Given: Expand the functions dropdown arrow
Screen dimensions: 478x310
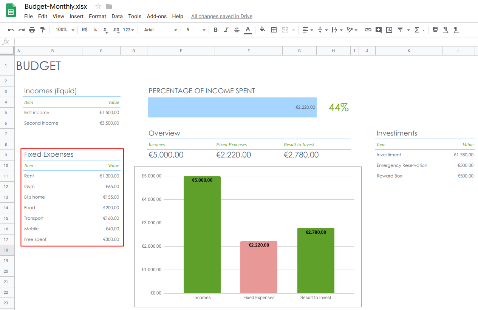Looking at the screenshot, I should 423,30.
